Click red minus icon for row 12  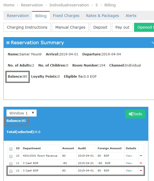(x=141, y=170)
